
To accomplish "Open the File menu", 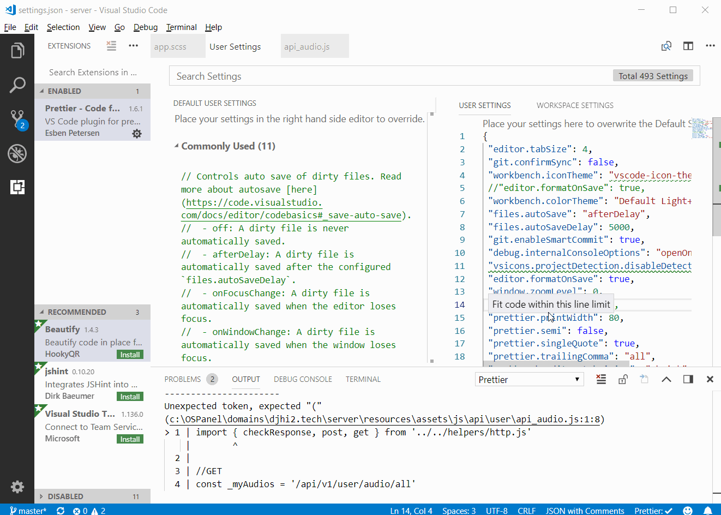I will pyautogui.click(x=10, y=27).
